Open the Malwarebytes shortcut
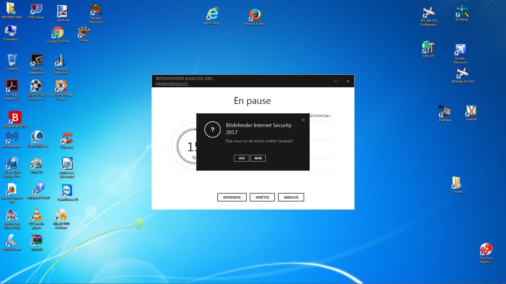This screenshot has width=506, height=284. 12,139
